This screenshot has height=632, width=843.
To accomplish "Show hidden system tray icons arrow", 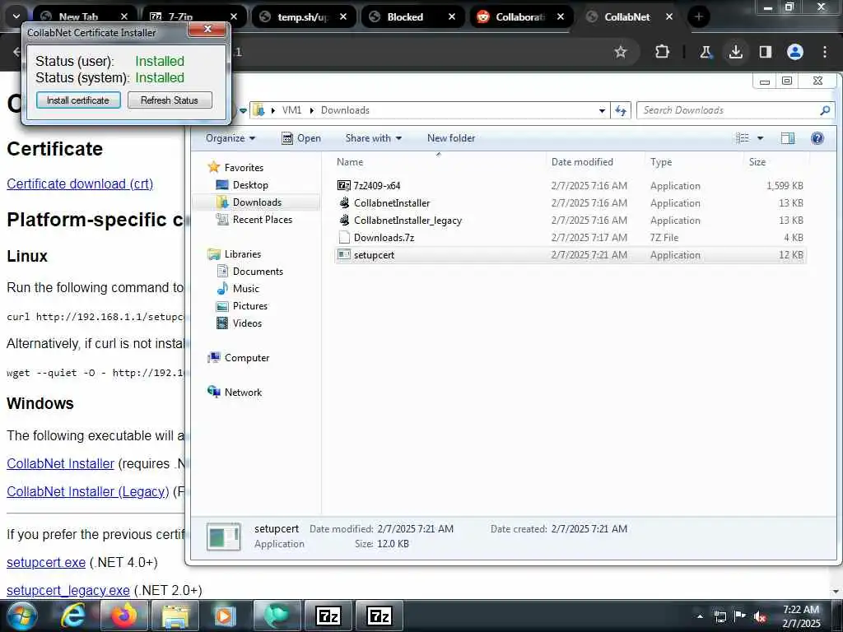I will 700,616.
